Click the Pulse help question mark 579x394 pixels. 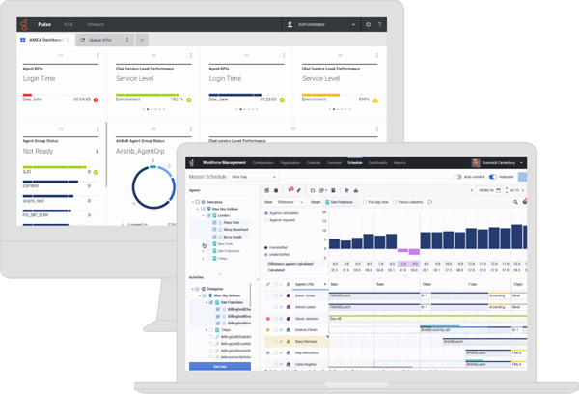tap(379, 24)
